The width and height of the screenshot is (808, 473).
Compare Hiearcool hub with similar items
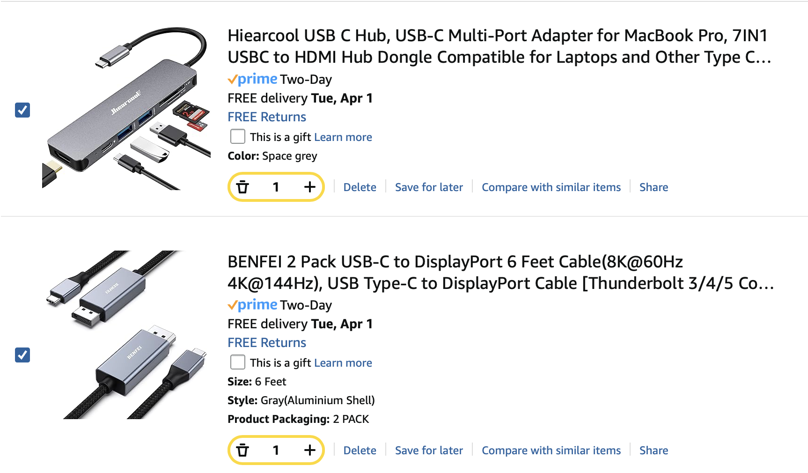551,187
